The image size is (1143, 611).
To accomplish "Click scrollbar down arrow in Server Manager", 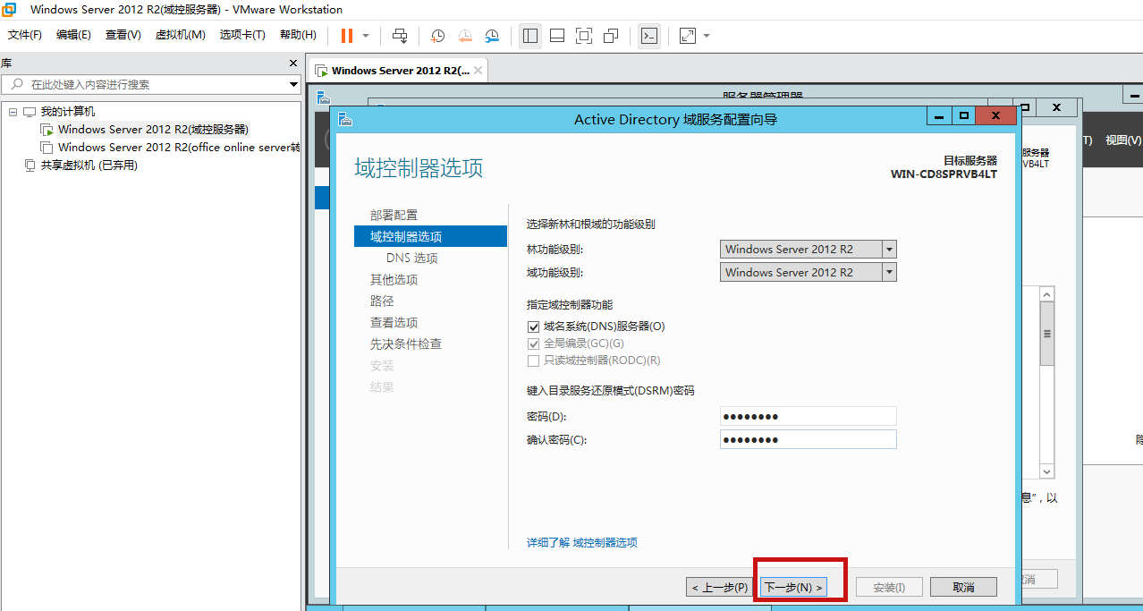I will point(1046,471).
